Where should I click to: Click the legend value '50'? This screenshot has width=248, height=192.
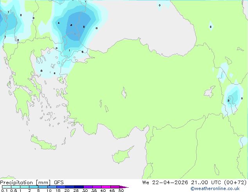tap(121, 190)
